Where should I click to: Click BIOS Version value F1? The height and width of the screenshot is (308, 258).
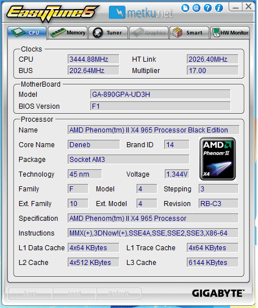[160, 106]
